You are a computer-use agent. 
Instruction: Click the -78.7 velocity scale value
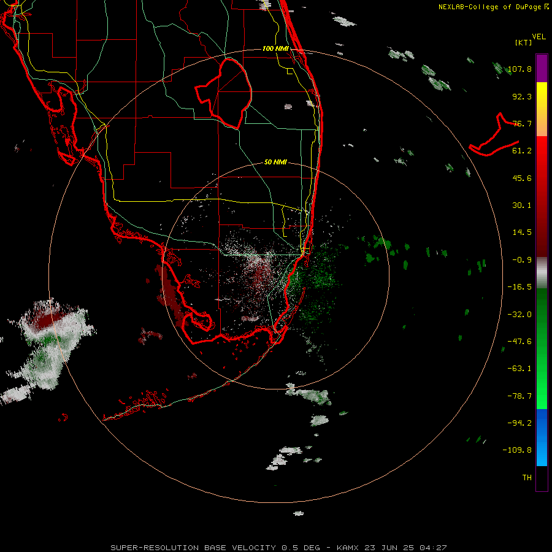(519, 396)
